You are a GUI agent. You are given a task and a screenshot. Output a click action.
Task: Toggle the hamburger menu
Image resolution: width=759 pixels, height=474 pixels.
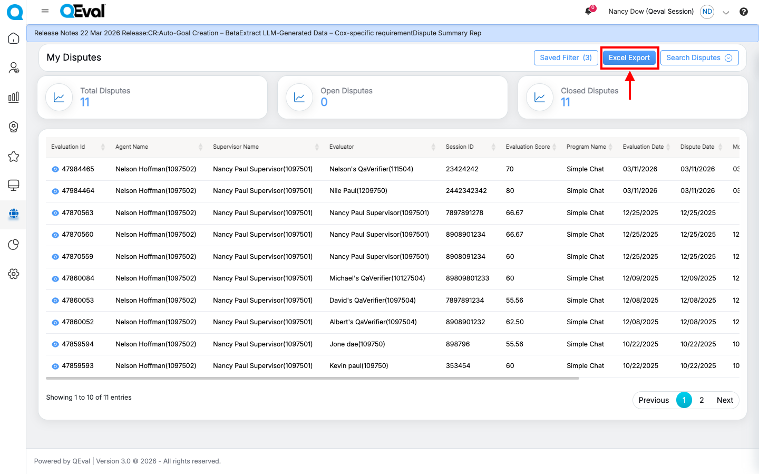45,11
